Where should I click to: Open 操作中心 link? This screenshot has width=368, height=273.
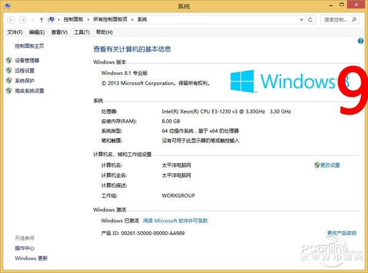click(x=25, y=248)
